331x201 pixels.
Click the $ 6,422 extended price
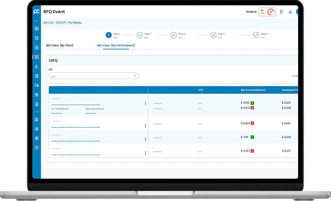pyautogui.click(x=286, y=103)
